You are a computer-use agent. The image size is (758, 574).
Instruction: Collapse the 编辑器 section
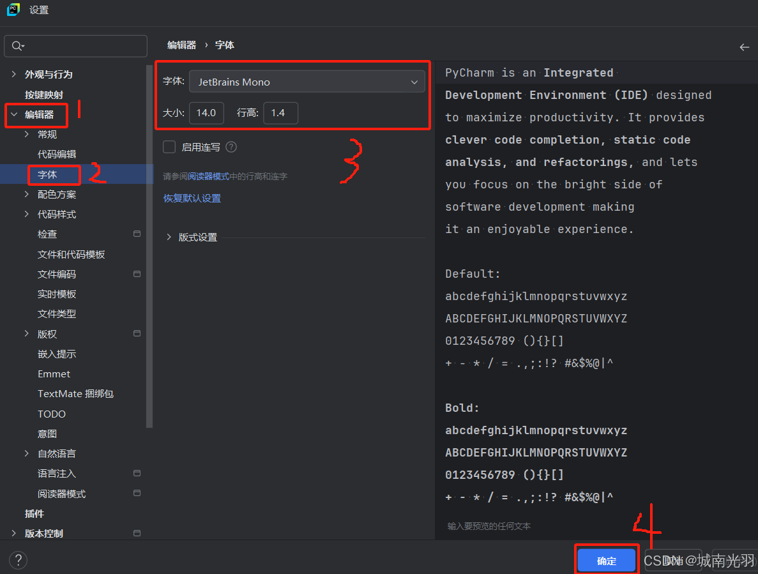(x=14, y=114)
